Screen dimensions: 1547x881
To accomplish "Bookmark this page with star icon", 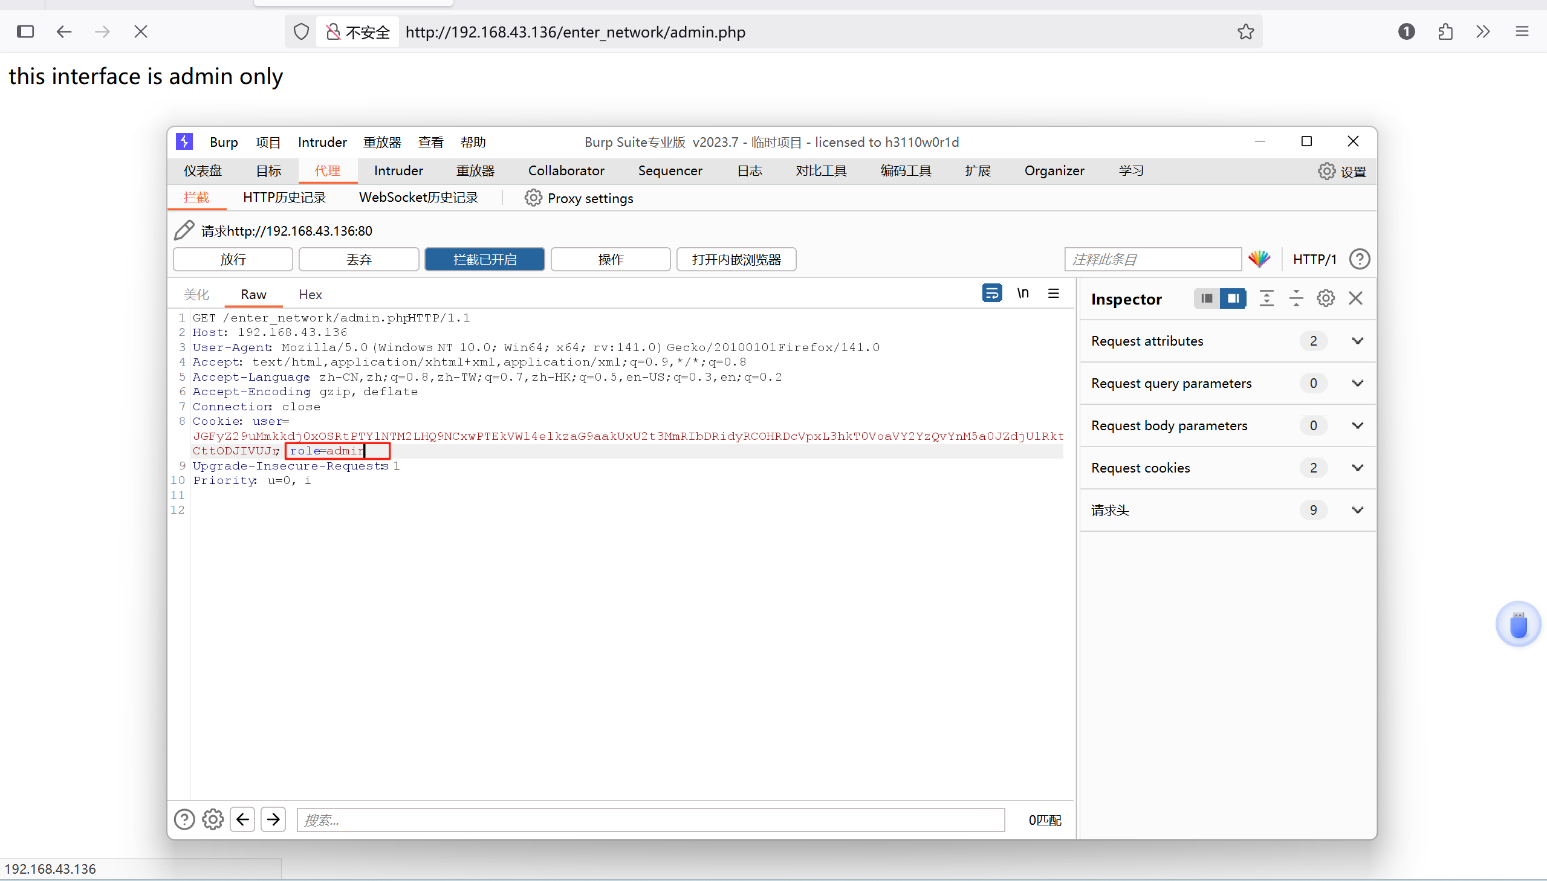I will pyautogui.click(x=1245, y=31).
